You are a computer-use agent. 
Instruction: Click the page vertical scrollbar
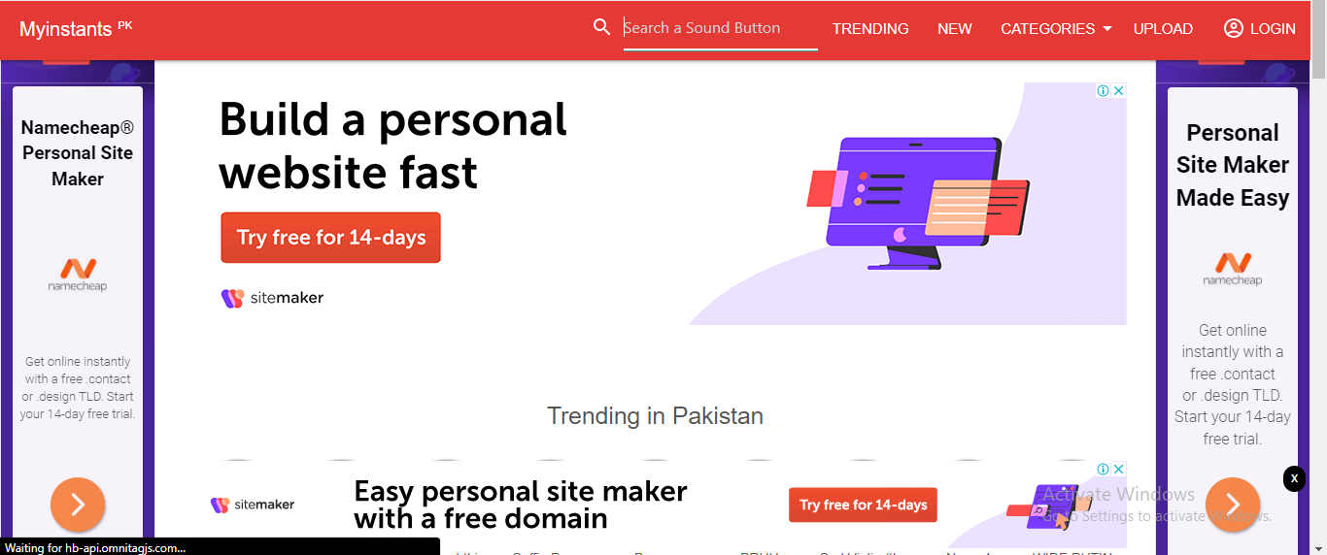click(x=1318, y=277)
